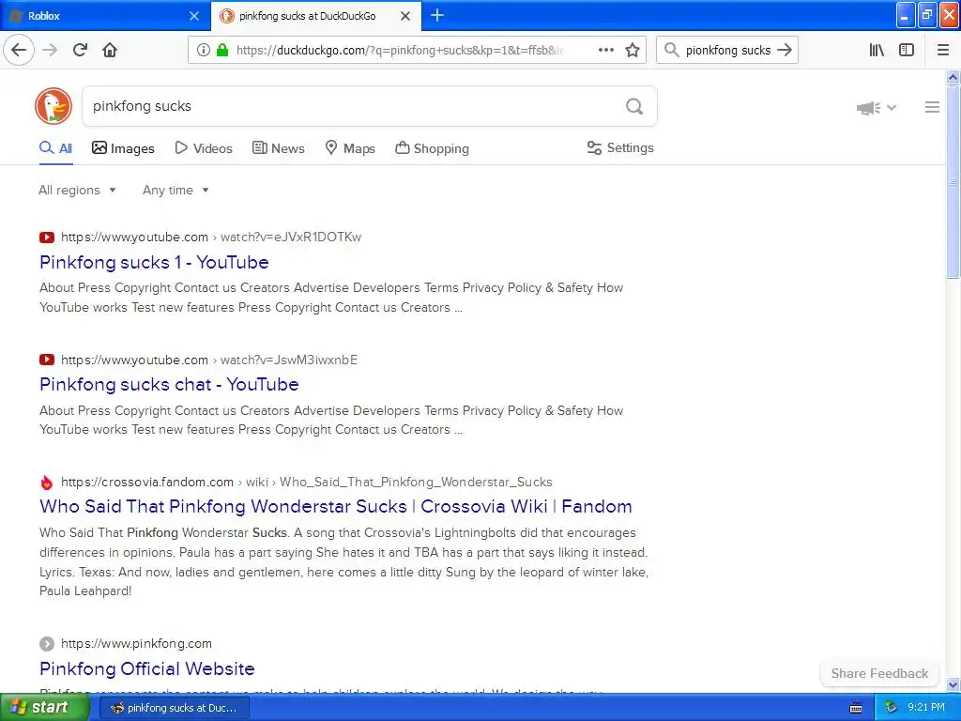
Task: Click the page vertical scrollbar thumb
Action: pos(953,181)
